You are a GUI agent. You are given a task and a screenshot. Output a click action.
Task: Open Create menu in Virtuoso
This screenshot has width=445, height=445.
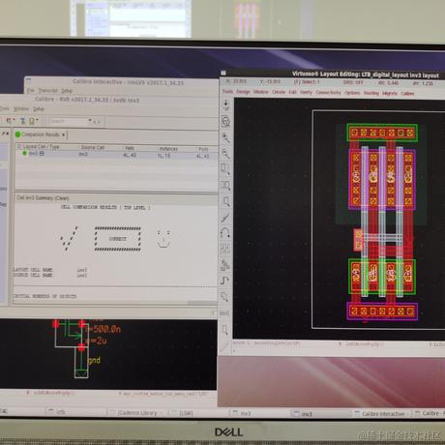click(x=279, y=92)
